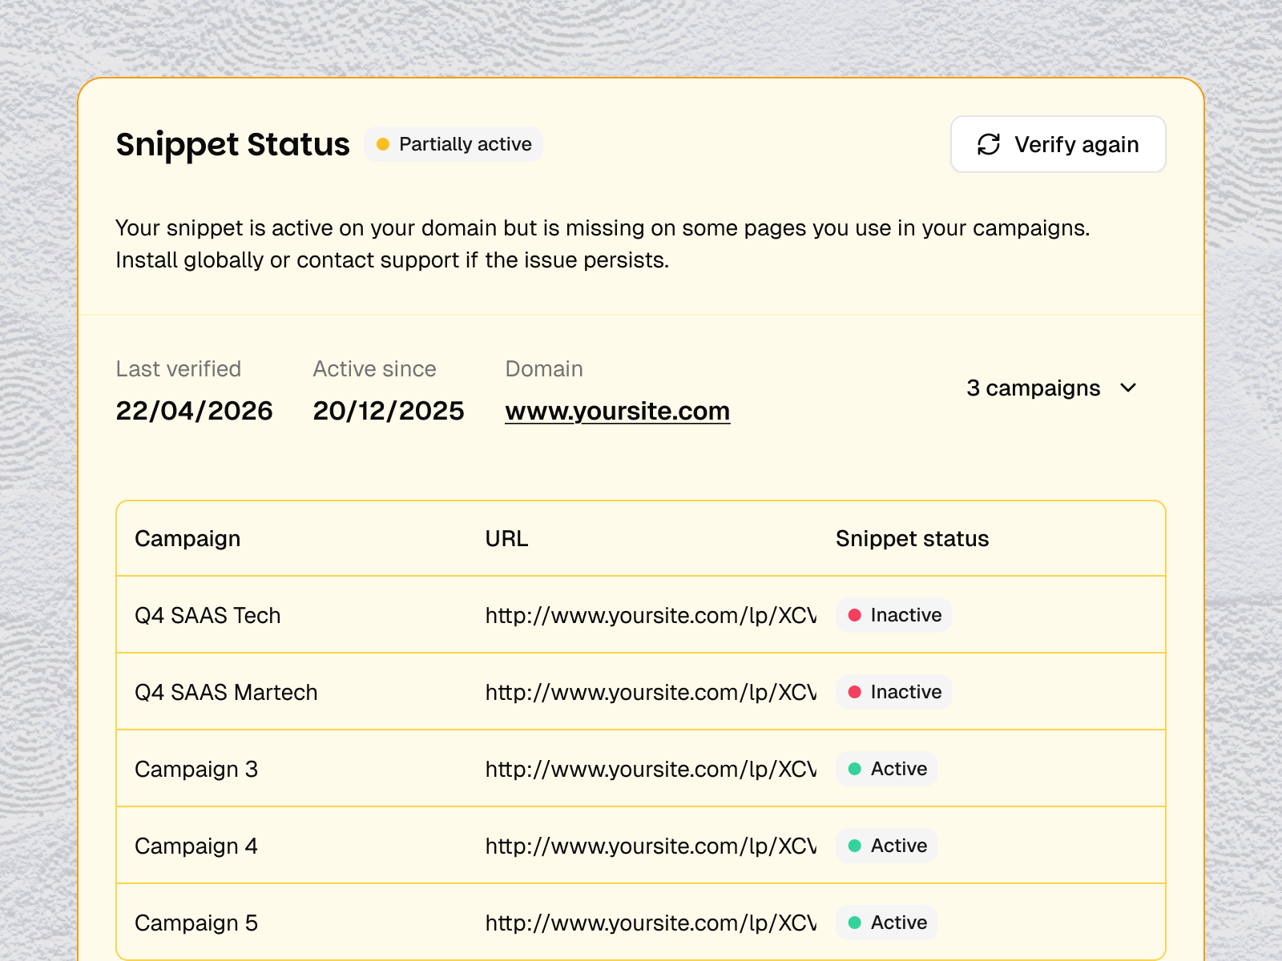Click the refresh icon in Verify again
The width and height of the screenshot is (1282, 961).
pyautogui.click(x=989, y=144)
